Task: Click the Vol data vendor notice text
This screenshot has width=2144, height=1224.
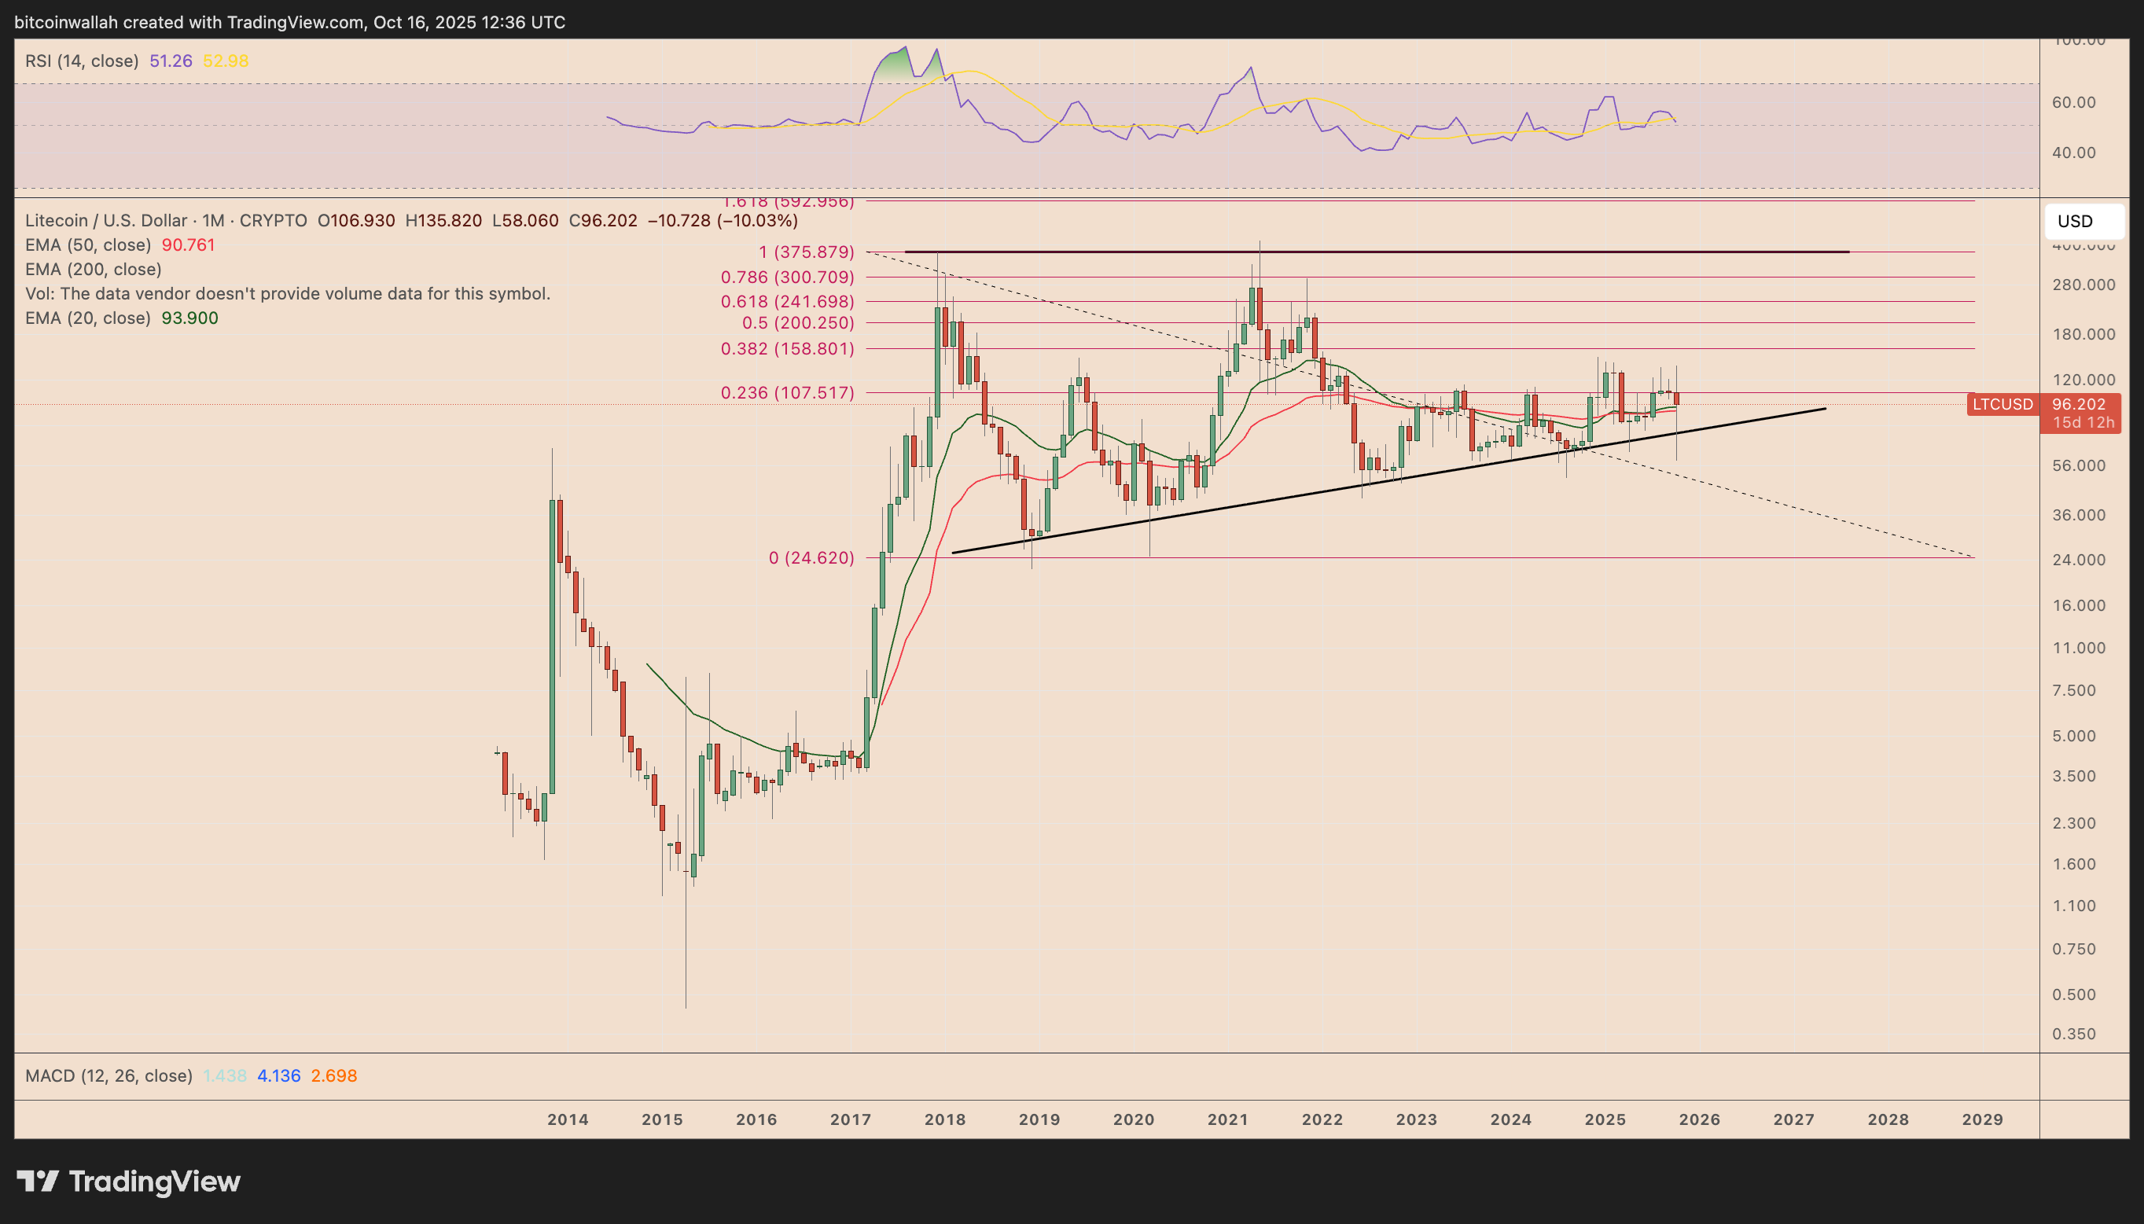Action: [x=288, y=293]
